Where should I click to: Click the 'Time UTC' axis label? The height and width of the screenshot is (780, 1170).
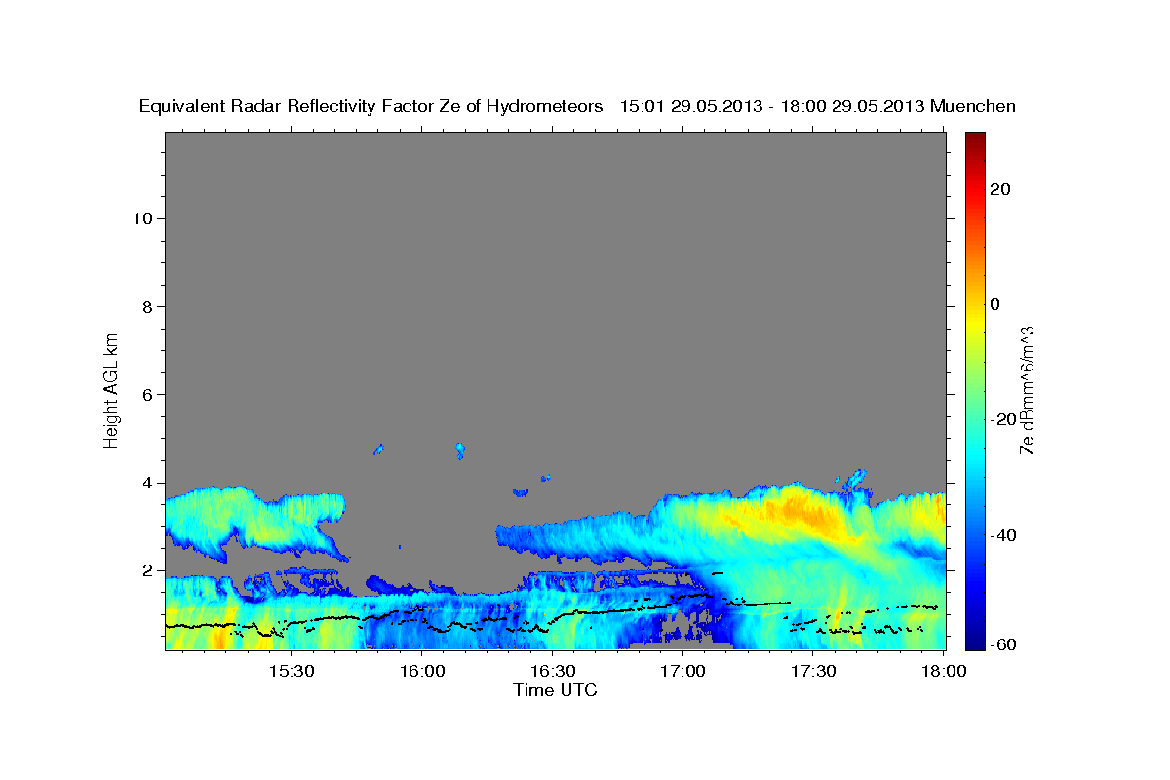click(555, 690)
